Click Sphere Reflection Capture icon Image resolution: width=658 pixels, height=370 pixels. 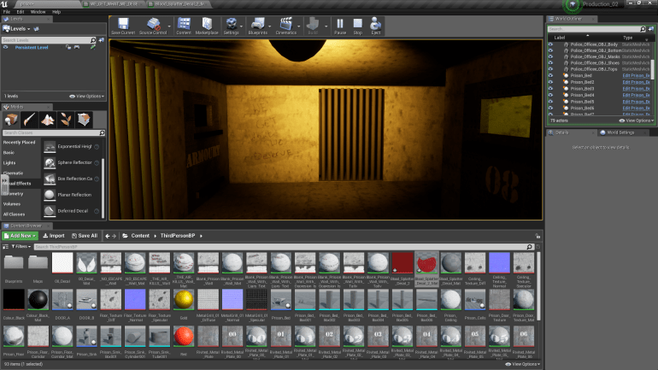point(50,162)
